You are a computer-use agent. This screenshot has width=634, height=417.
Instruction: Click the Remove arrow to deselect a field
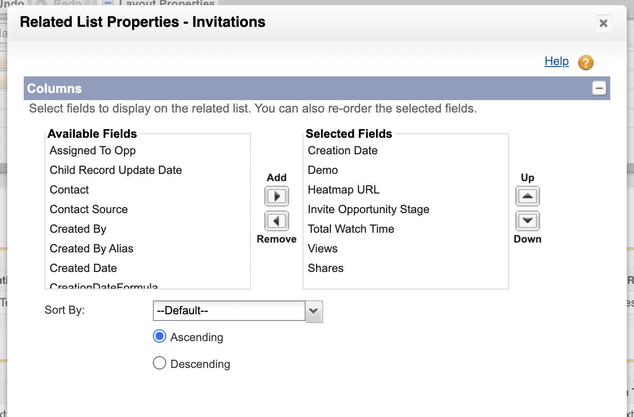(x=277, y=221)
